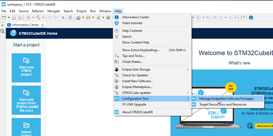Select Check for Updates entry

pyautogui.click(x=152, y=75)
